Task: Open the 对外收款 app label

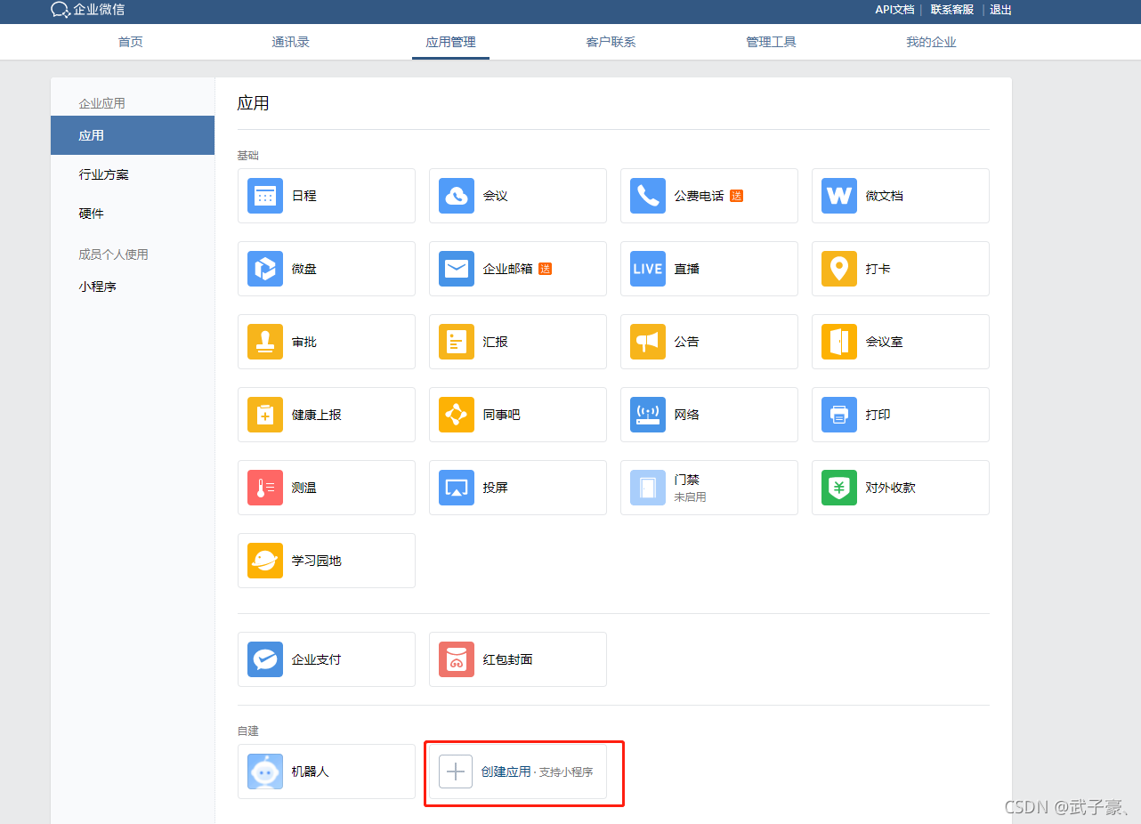Action: [891, 488]
